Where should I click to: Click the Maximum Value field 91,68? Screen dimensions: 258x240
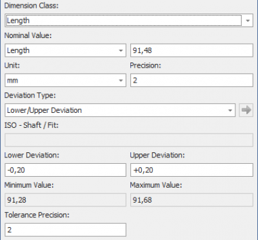192,200
